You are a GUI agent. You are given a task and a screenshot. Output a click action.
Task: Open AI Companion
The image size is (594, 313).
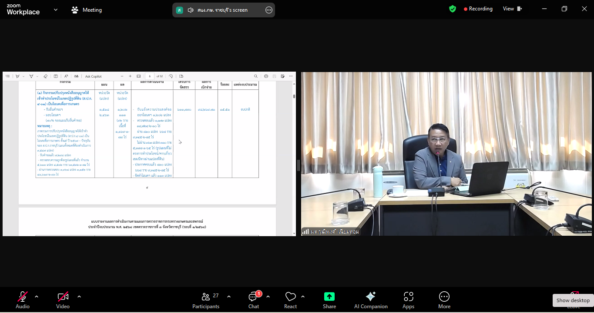371,300
